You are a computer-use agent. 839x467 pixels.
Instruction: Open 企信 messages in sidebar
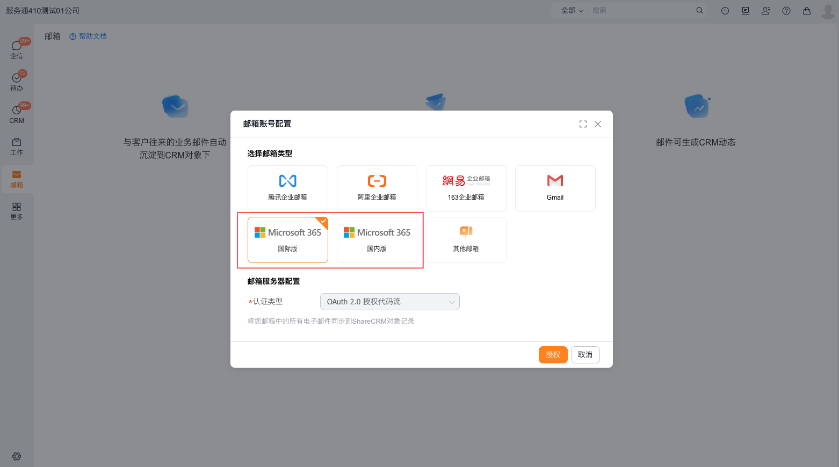point(17,49)
